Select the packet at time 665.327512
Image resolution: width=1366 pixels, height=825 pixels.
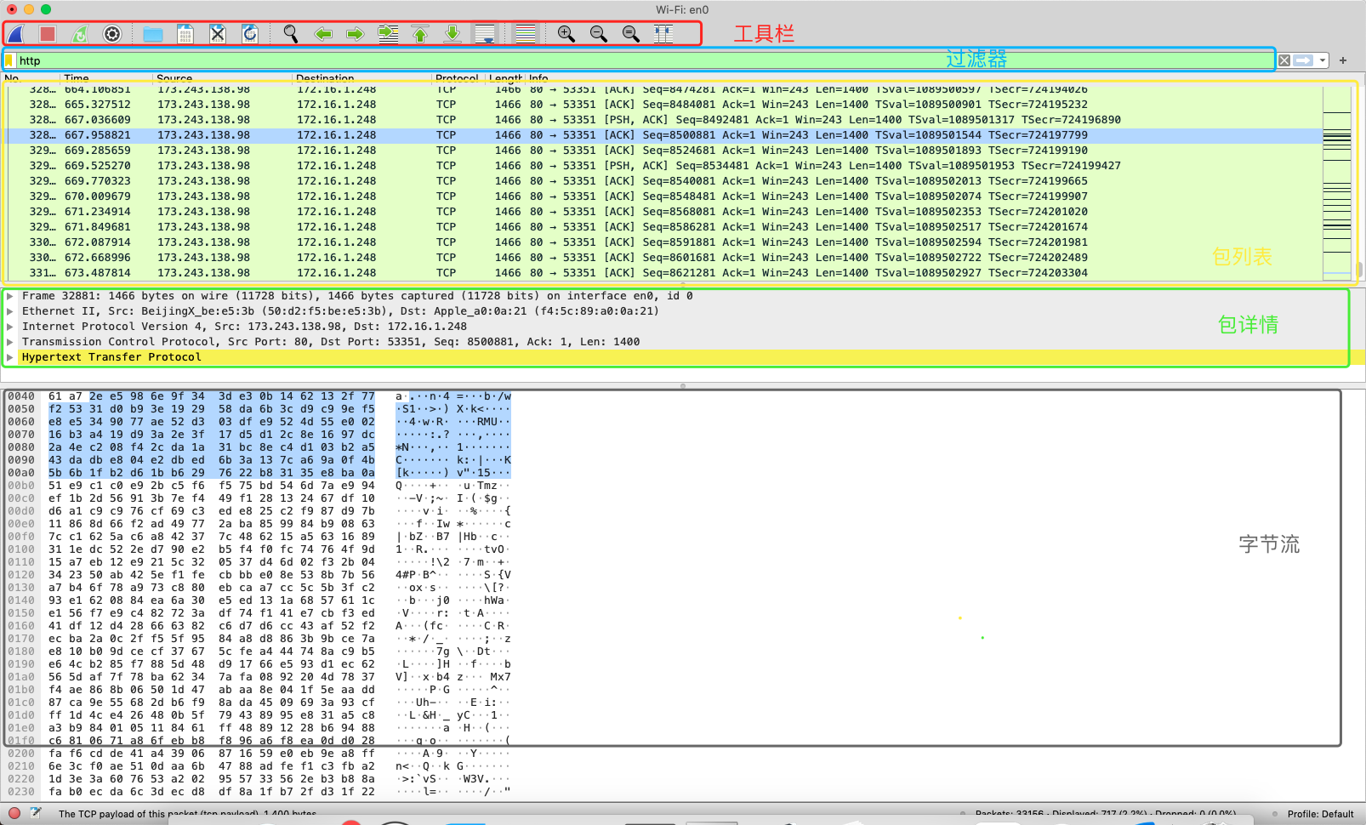[663, 105]
